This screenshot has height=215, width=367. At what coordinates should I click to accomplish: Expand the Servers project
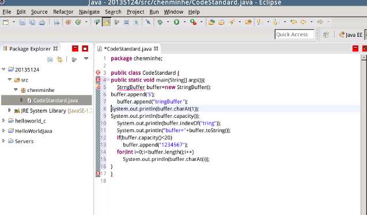coord(3,141)
